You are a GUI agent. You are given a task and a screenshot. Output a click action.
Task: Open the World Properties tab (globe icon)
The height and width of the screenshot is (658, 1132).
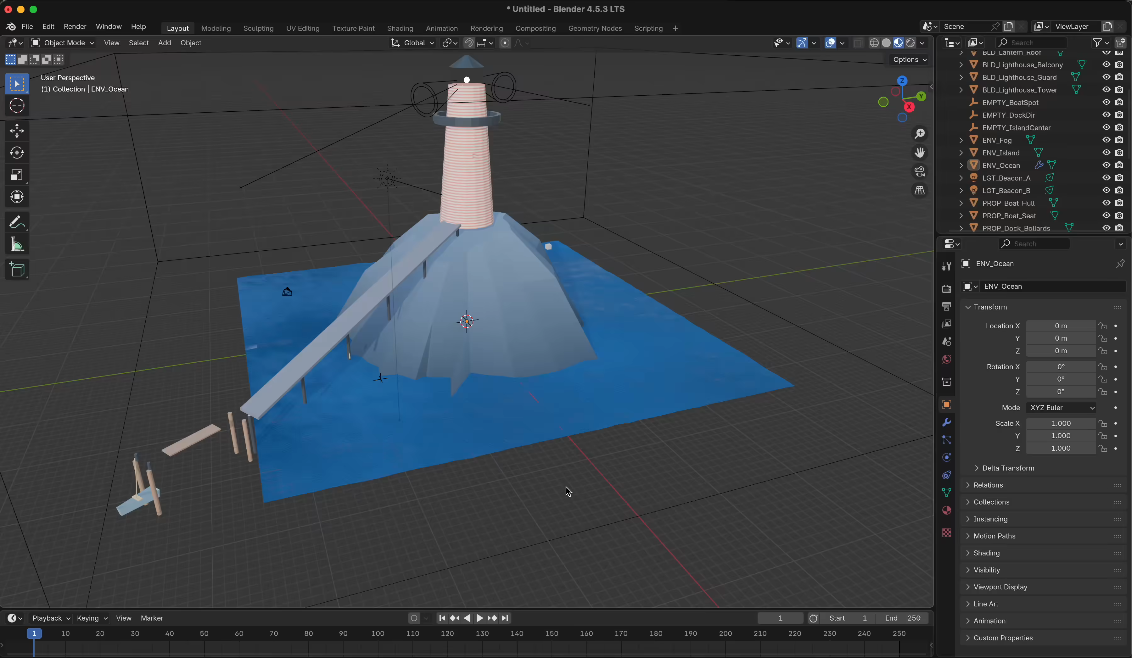coord(946,359)
